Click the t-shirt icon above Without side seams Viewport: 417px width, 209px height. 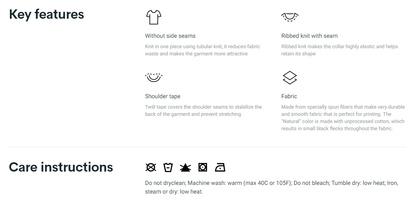pos(154,17)
